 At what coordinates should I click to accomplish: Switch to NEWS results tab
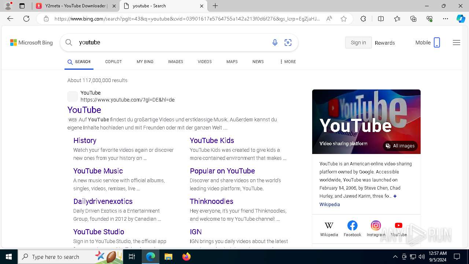258,62
